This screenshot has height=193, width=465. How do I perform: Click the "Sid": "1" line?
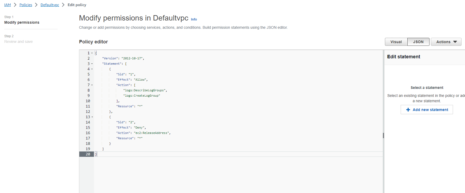126,74
